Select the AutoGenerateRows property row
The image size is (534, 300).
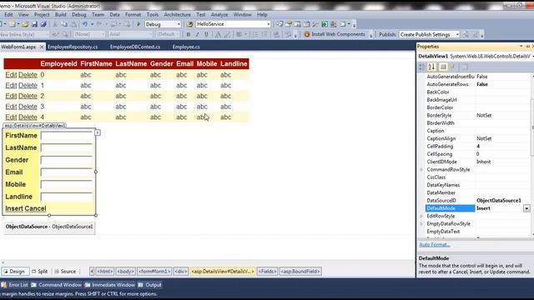pos(477,84)
